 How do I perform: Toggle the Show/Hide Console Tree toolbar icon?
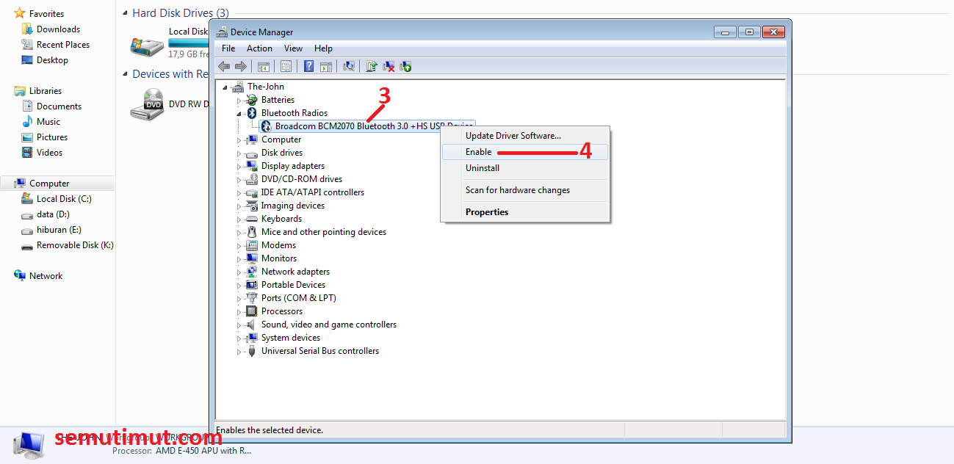263,66
